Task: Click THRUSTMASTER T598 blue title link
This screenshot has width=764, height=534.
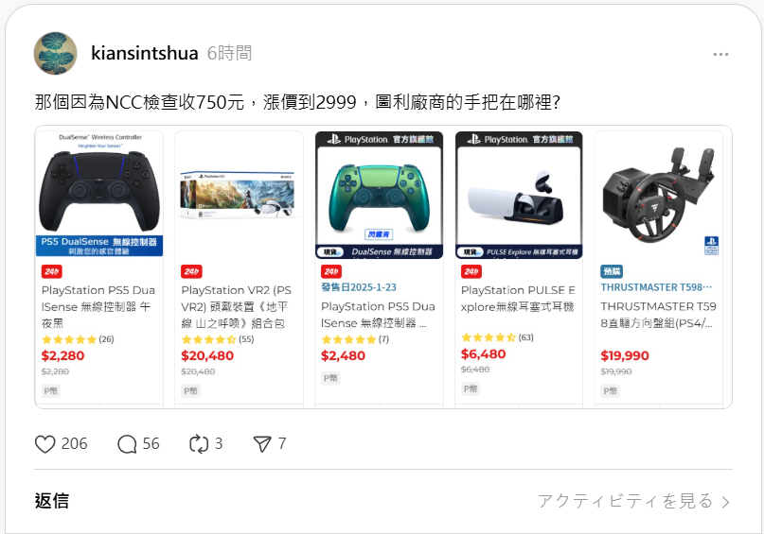Action: (656, 287)
